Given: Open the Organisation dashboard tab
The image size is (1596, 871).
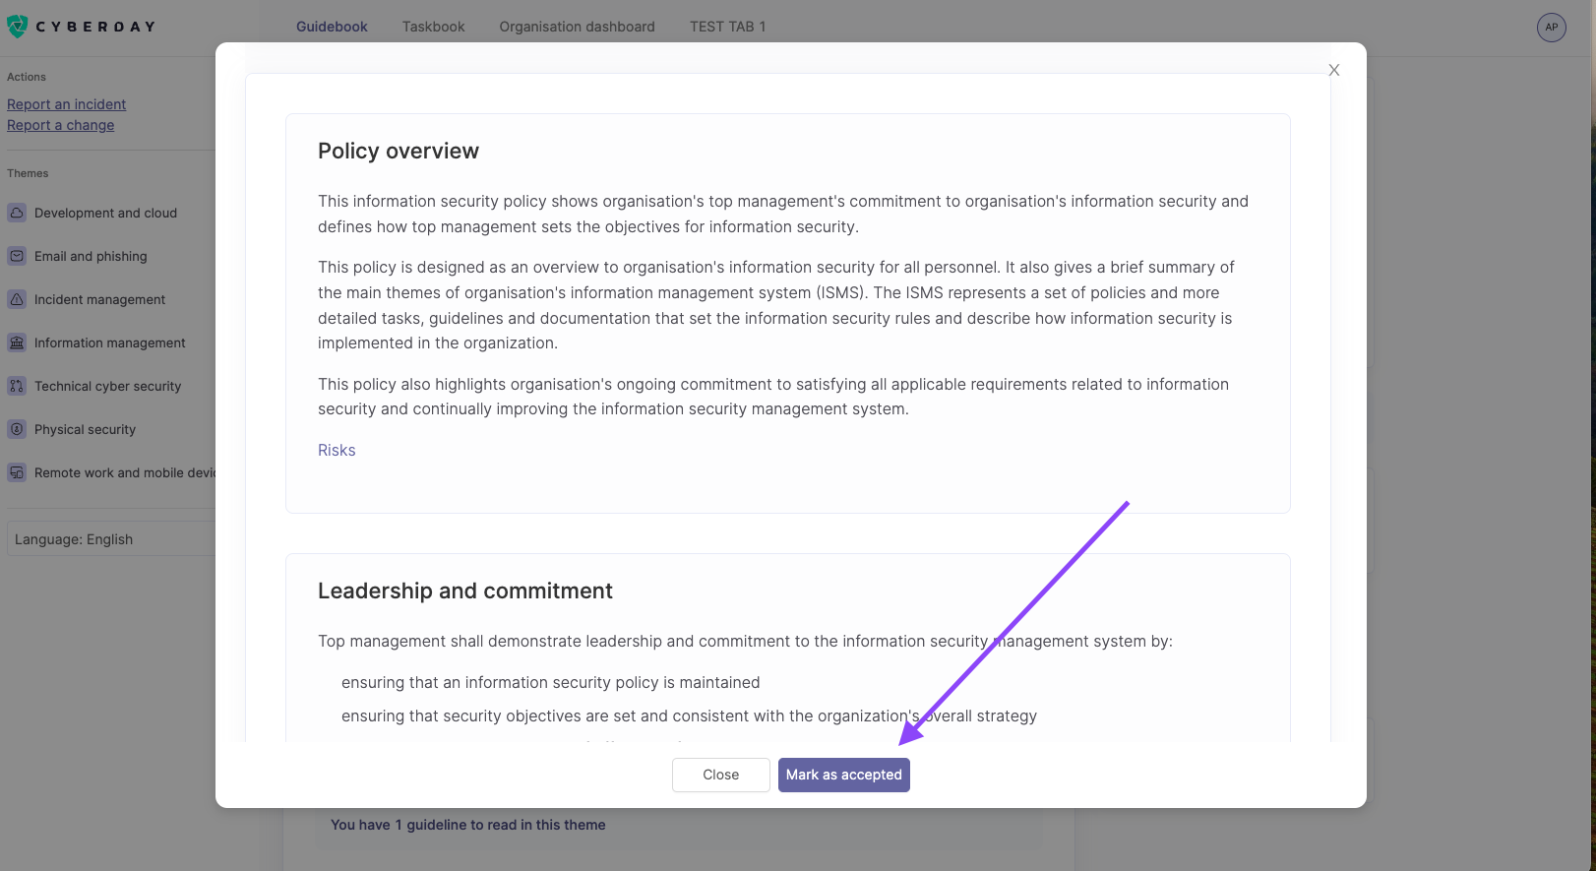Looking at the screenshot, I should (x=577, y=27).
